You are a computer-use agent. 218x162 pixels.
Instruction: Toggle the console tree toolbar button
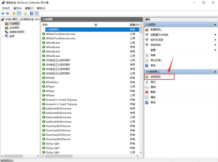pos(20,13)
